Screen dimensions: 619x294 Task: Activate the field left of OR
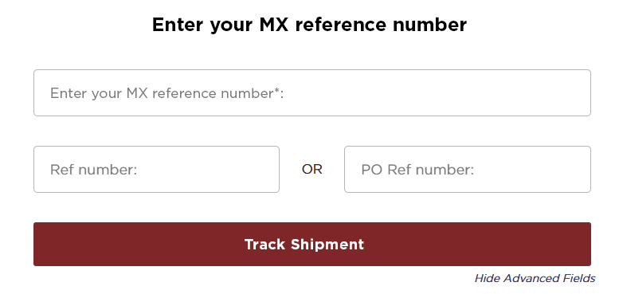156,169
